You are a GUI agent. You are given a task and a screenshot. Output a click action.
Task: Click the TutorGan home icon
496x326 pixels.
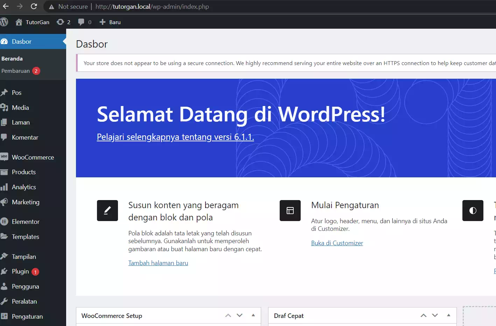[x=19, y=22]
